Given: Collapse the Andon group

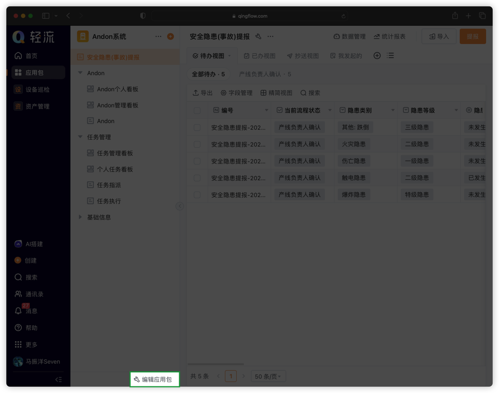Looking at the screenshot, I should tap(80, 73).
